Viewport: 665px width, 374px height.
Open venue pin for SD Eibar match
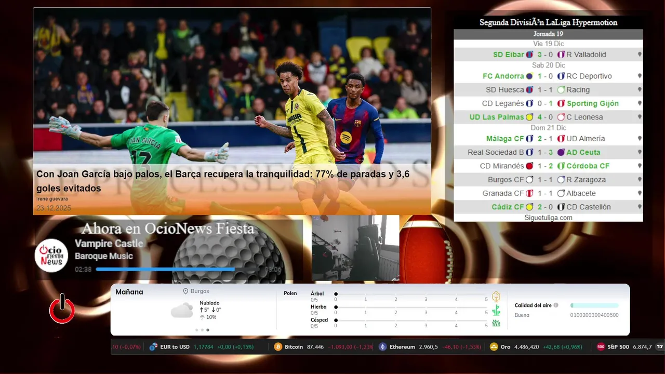[x=640, y=55]
